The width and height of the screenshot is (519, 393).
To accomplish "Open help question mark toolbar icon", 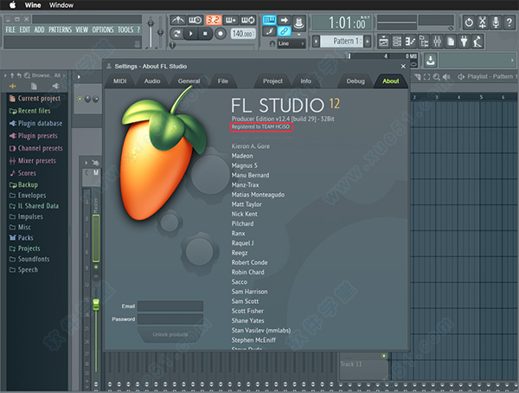I will (509, 23).
